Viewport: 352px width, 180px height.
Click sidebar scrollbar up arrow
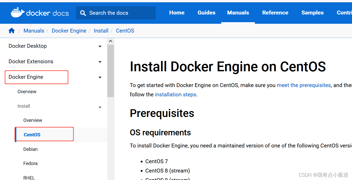111,41
